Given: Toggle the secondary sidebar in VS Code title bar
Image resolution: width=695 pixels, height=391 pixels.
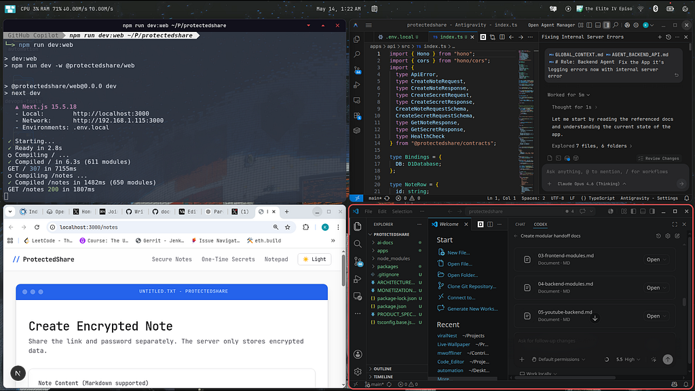Looking at the screenshot, I should tap(652, 212).
